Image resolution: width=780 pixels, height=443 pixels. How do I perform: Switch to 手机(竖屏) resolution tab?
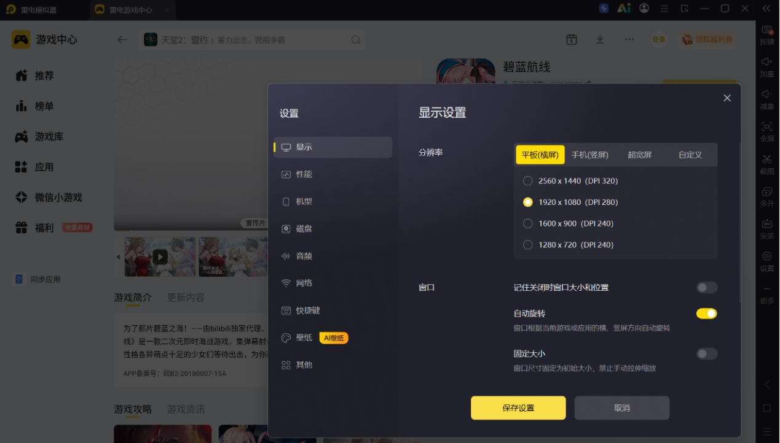pos(590,155)
